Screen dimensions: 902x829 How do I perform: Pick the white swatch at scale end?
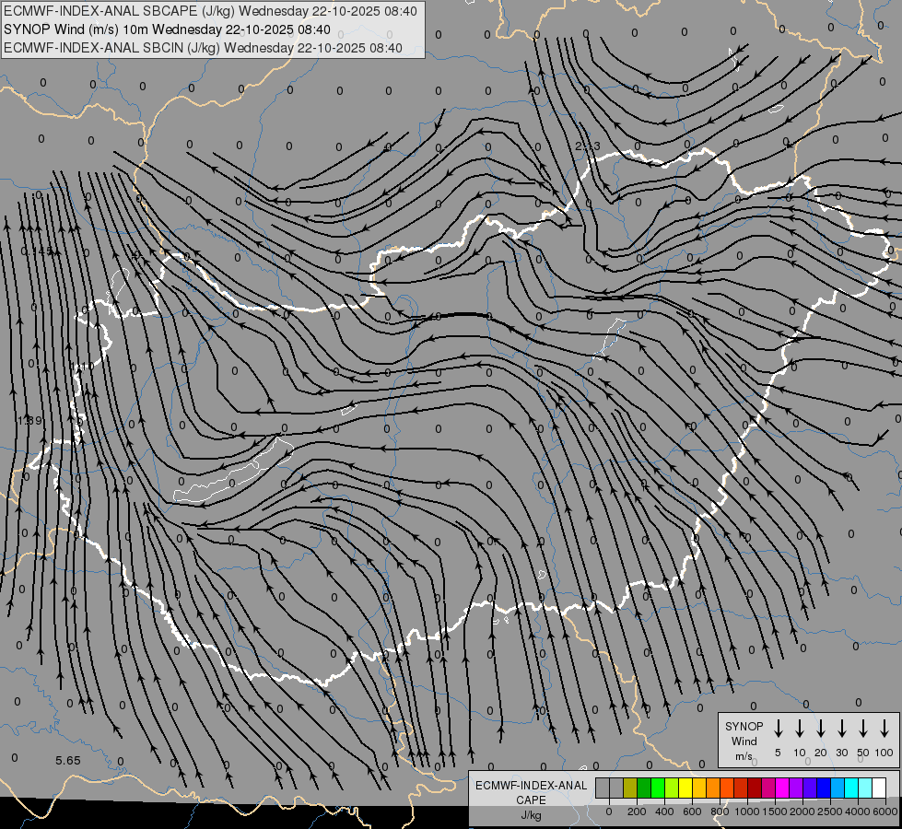tap(879, 788)
